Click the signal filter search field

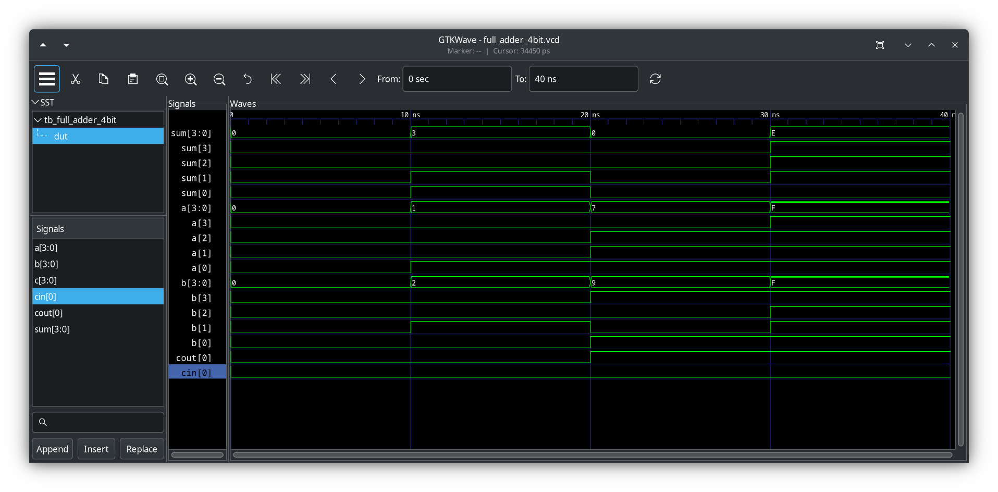pyautogui.click(x=98, y=422)
